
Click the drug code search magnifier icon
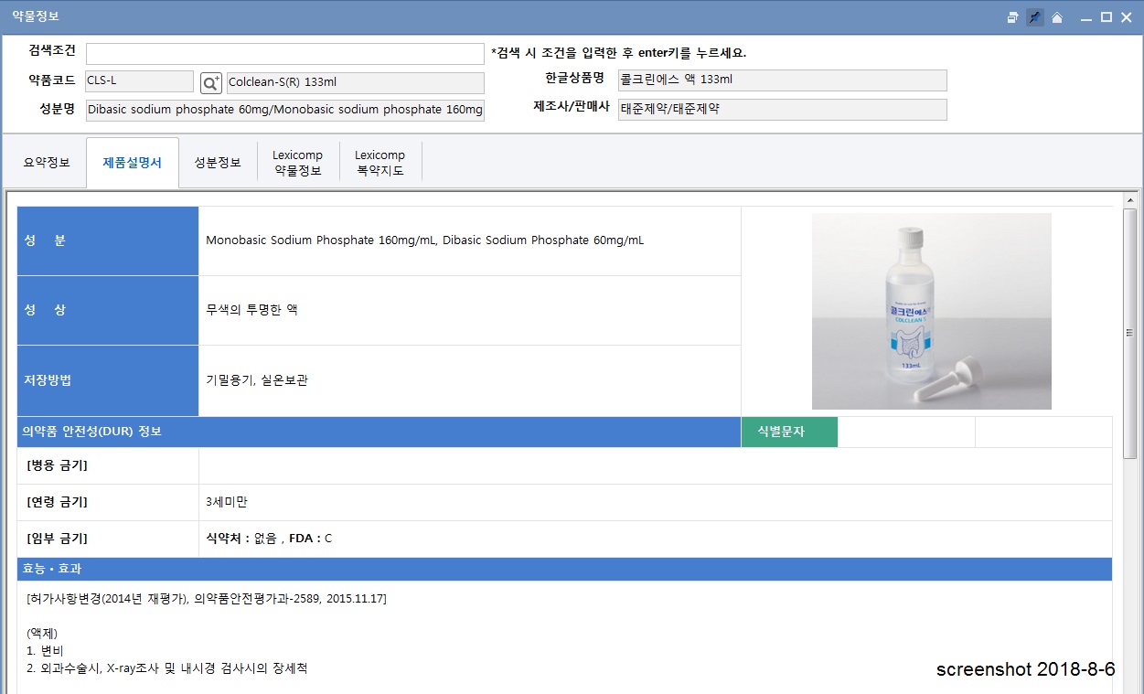pos(211,82)
